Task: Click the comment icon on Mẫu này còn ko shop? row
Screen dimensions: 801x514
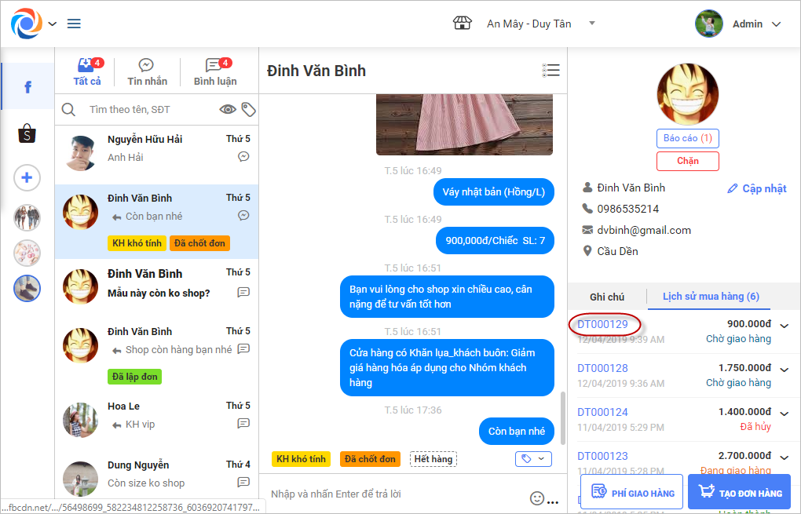Action: 243,292
